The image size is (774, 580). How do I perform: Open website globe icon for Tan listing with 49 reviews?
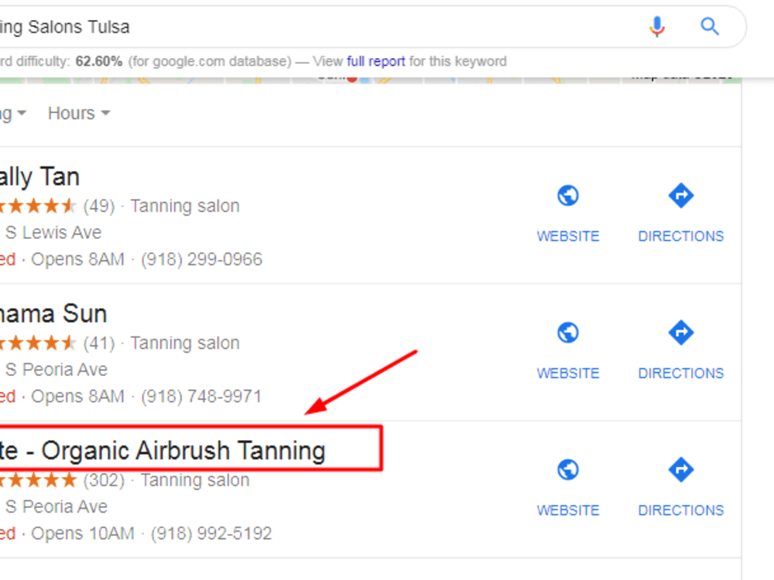tap(568, 196)
